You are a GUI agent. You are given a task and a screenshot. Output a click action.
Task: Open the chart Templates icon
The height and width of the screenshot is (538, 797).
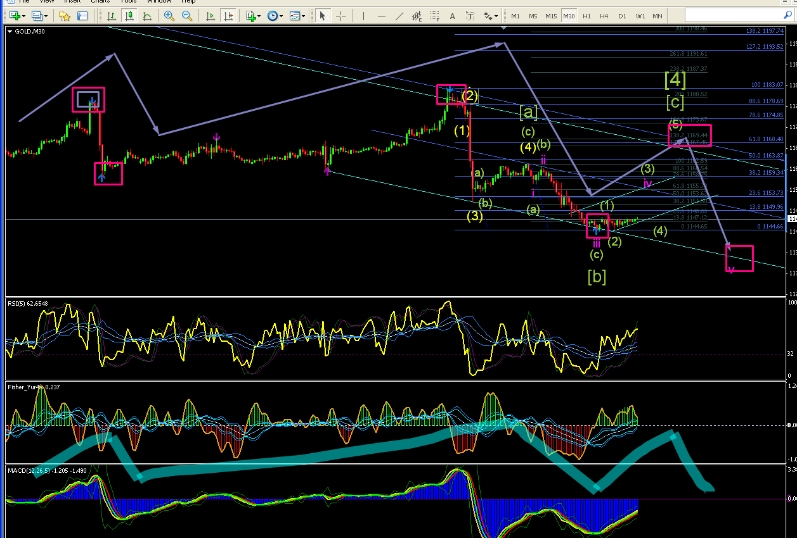tap(295, 16)
